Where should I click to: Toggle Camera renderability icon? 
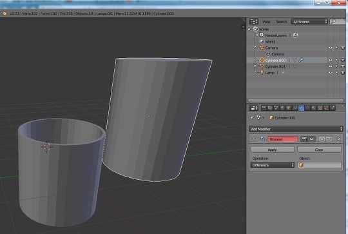click(343, 48)
